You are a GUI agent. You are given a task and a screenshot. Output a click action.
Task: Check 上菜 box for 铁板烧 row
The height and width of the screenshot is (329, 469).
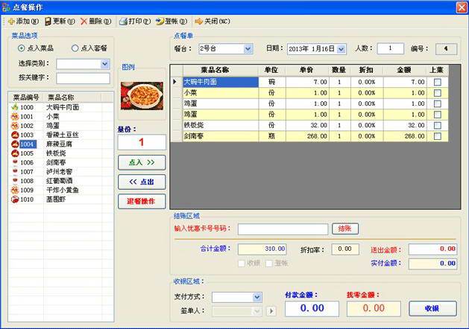click(438, 125)
